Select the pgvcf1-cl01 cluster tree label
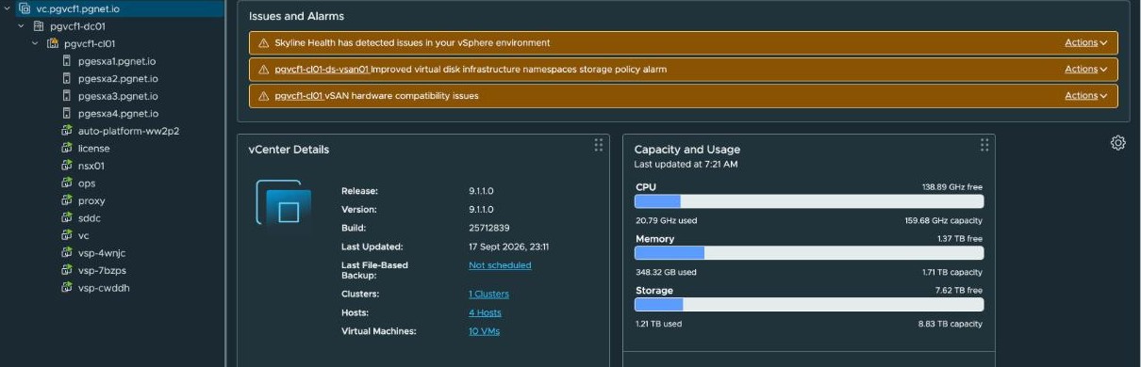 (x=91, y=43)
